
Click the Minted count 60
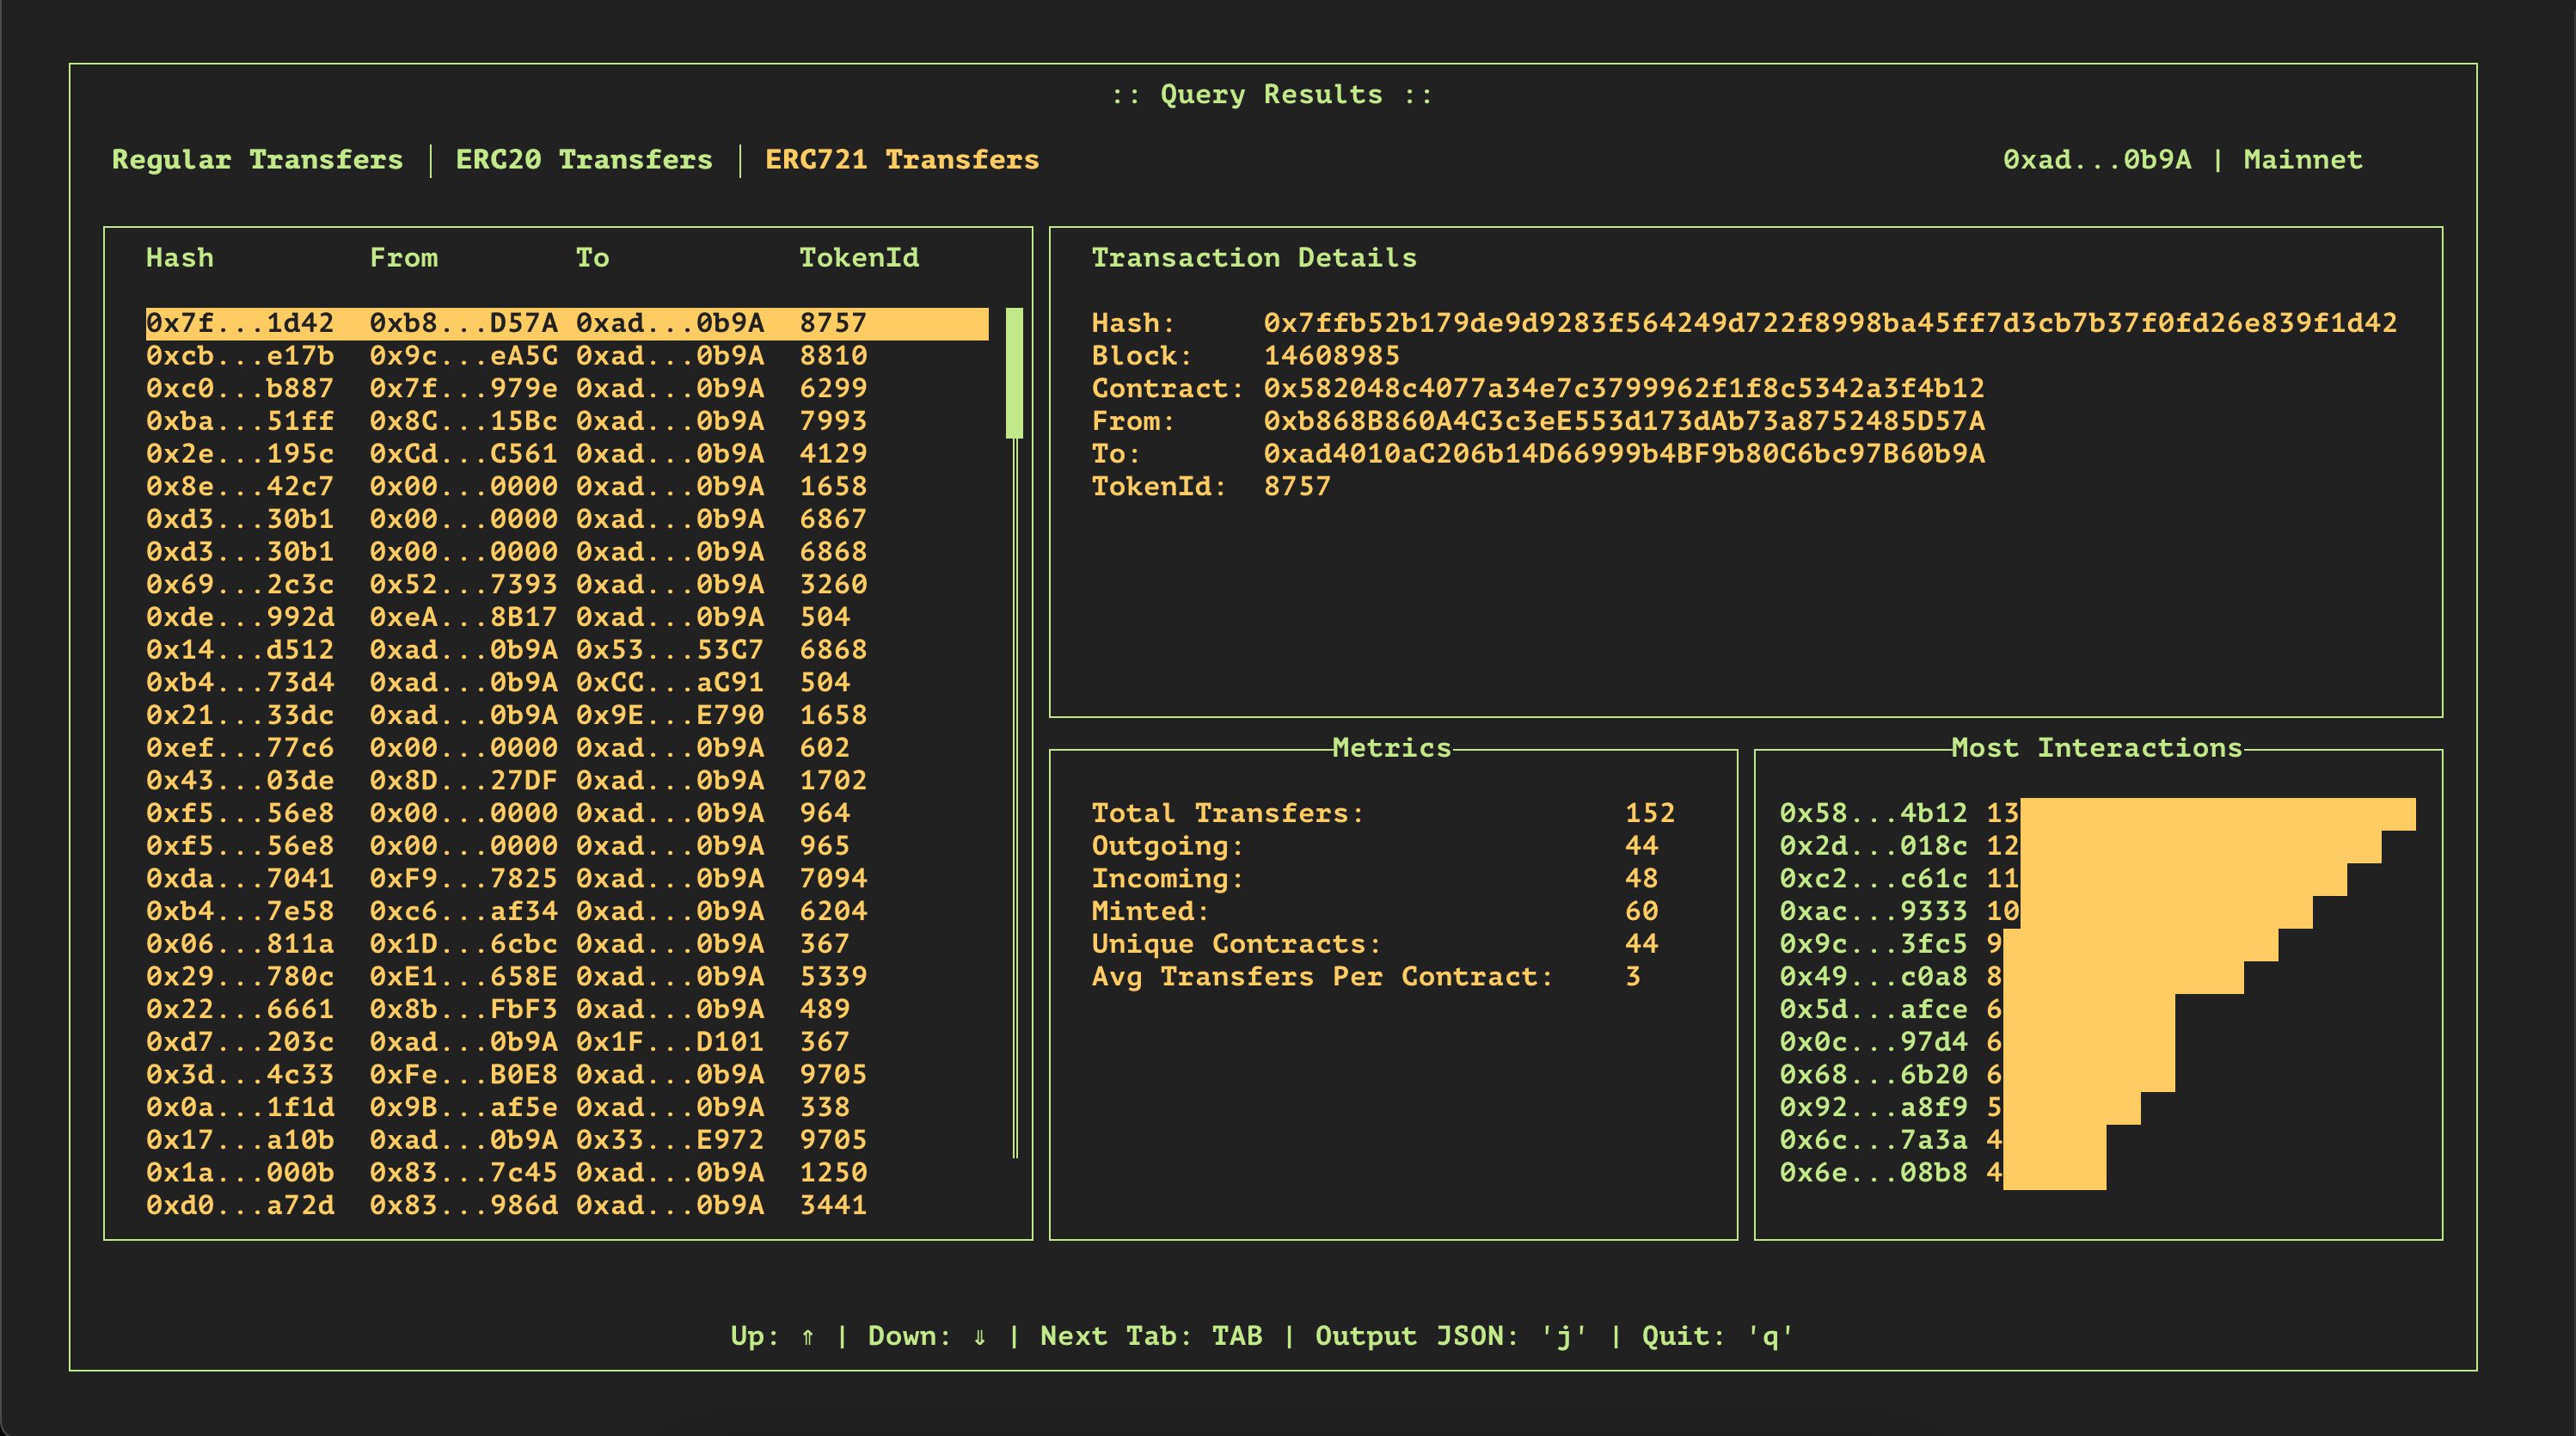pyautogui.click(x=1642, y=912)
